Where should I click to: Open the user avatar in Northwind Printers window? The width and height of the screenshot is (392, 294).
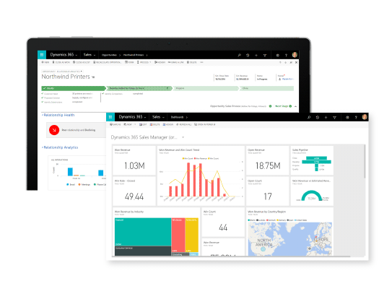(295, 55)
